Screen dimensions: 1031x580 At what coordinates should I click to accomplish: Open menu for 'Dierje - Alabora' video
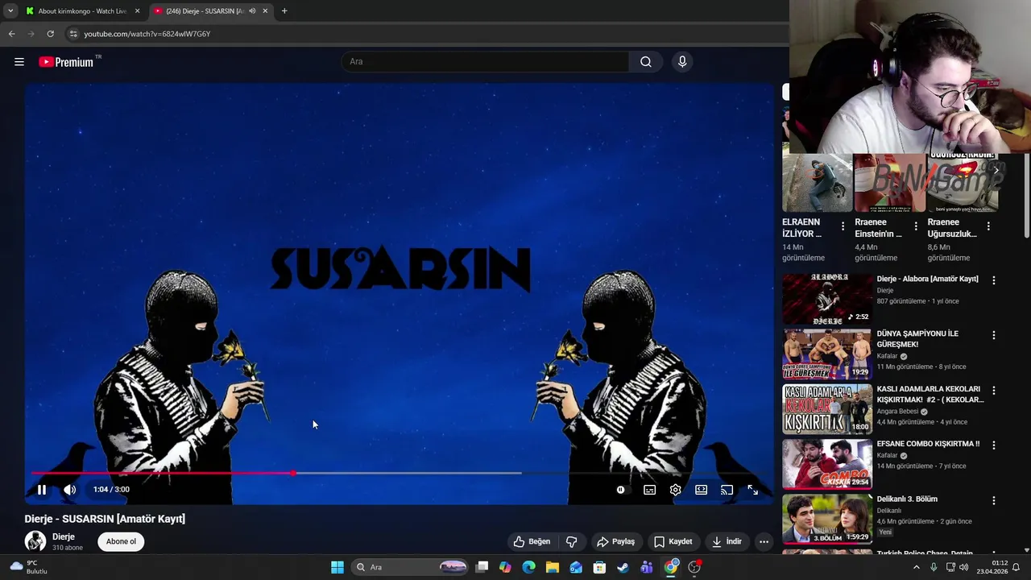[993, 280]
